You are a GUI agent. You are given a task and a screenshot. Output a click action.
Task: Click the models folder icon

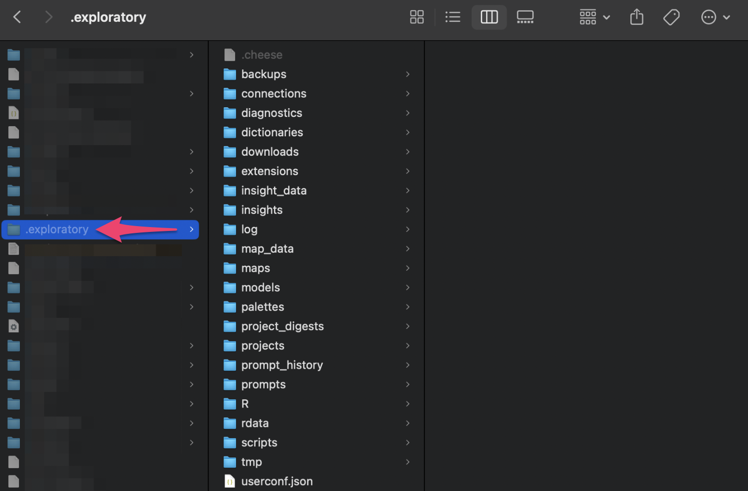[x=230, y=288]
